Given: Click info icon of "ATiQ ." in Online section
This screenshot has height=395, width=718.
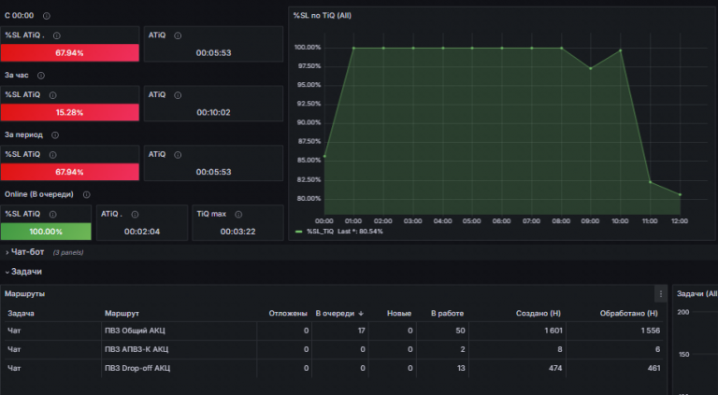Looking at the screenshot, I should tap(135, 215).
